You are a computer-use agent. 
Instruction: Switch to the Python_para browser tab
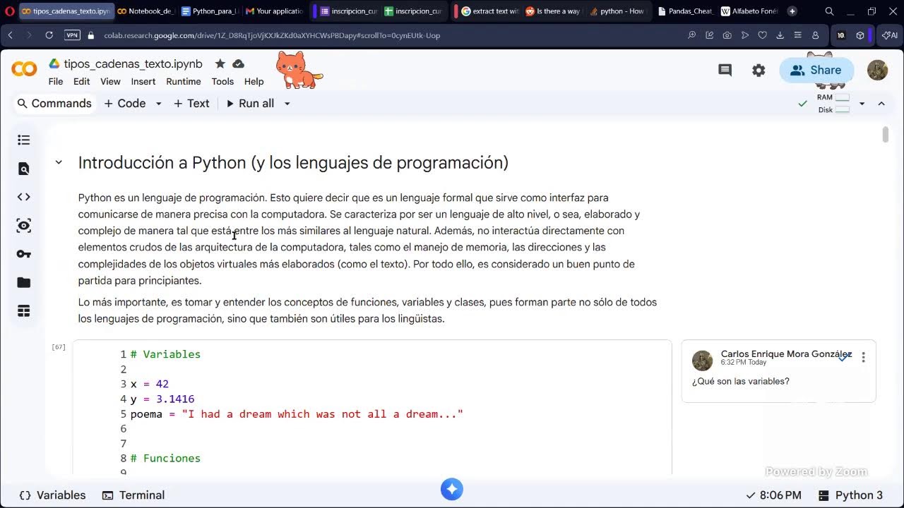(209, 11)
